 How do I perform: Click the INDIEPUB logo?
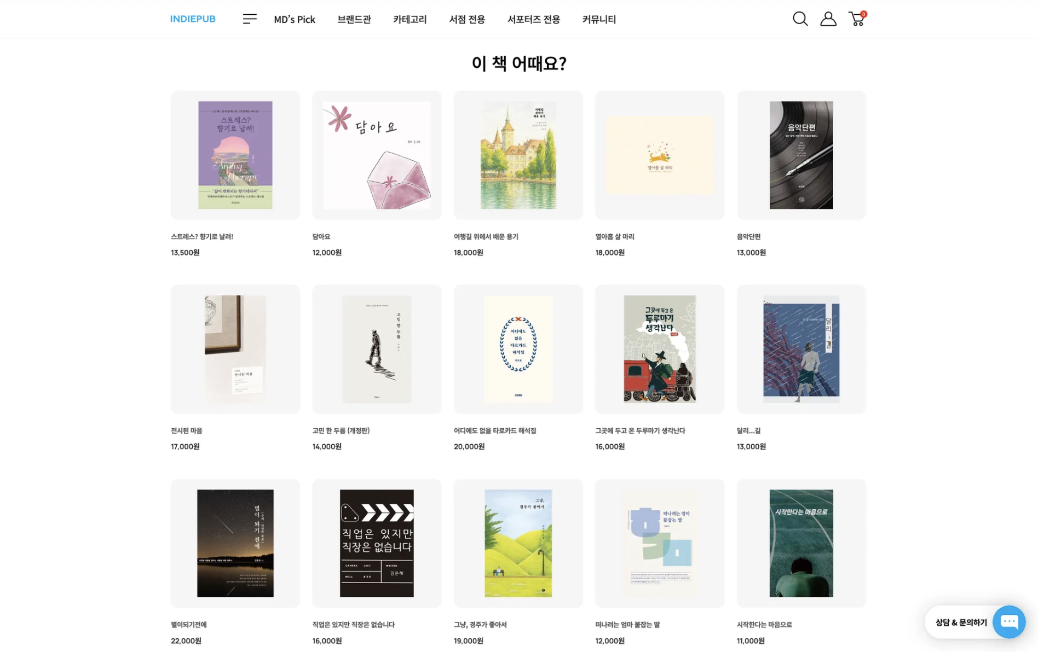coord(193,19)
